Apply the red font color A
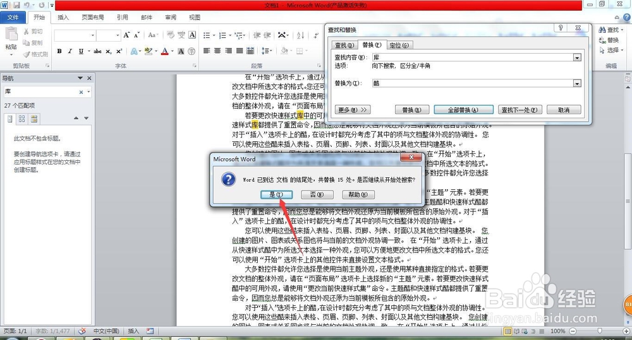 (164, 51)
